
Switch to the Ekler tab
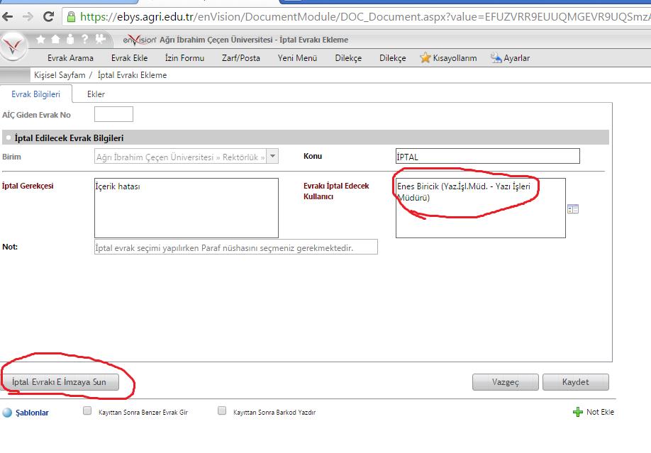click(96, 94)
